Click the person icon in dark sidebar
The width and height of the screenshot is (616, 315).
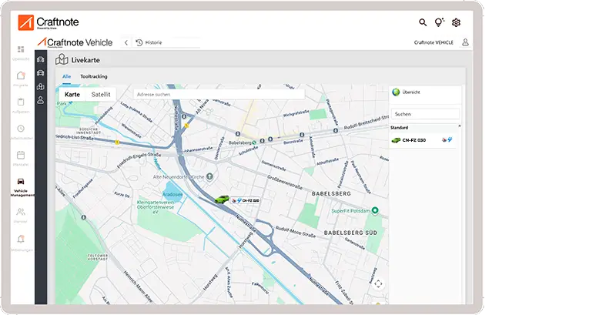[x=41, y=100]
